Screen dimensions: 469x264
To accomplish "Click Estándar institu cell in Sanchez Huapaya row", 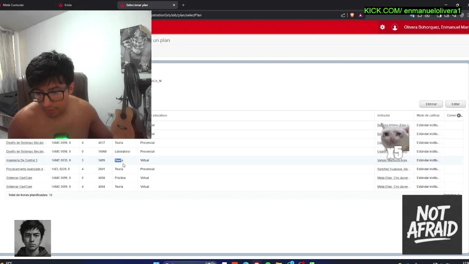I will 428,169.
